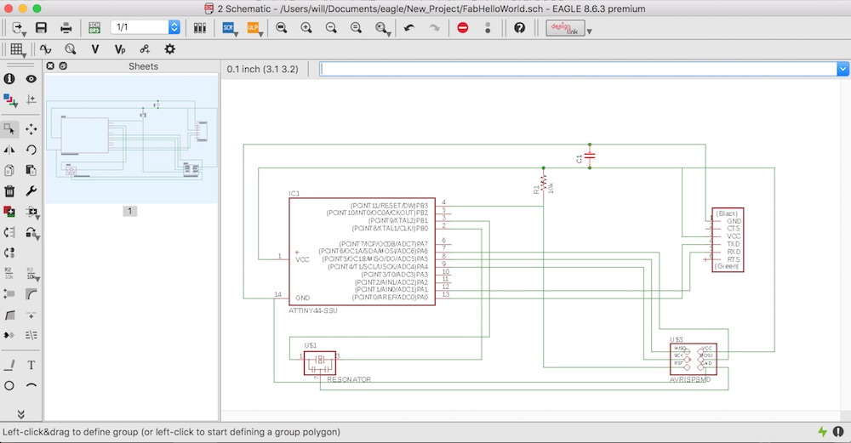Open the Layer settings icon
Viewport: 851px width, 443px height.
point(10,100)
